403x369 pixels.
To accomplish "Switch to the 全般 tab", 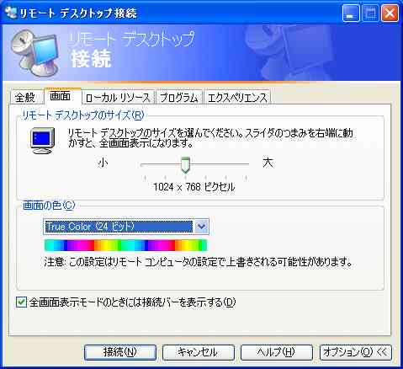I will 25,98.
